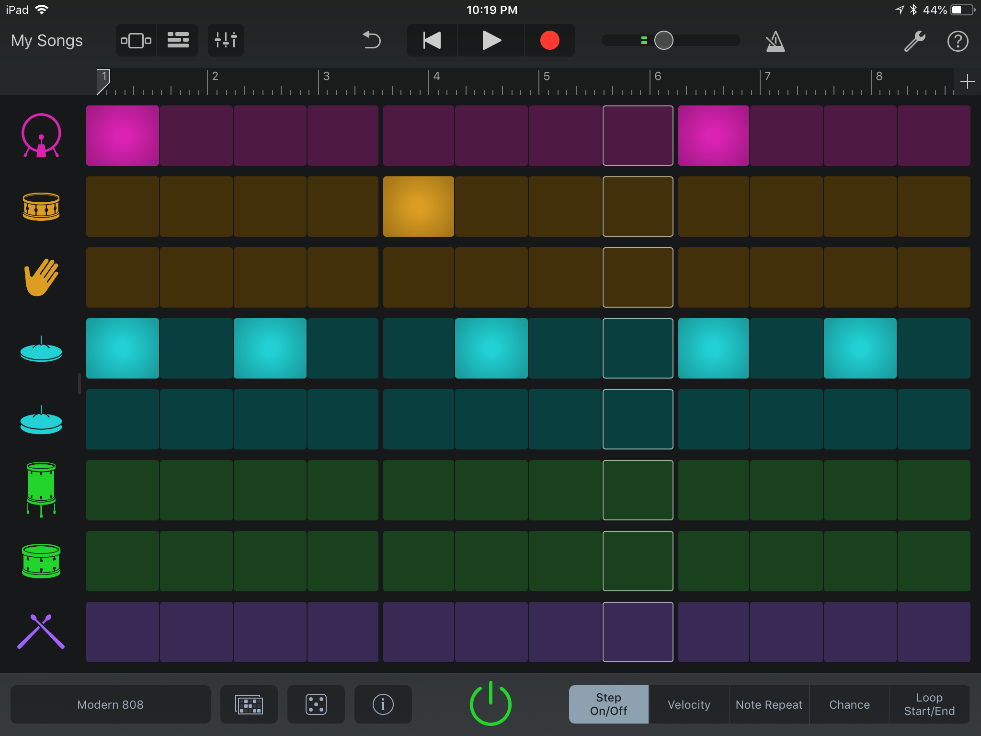This screenshot has height=736, width=981.
Task: Turn off kick step nine
Action: [x=714, y=136]
